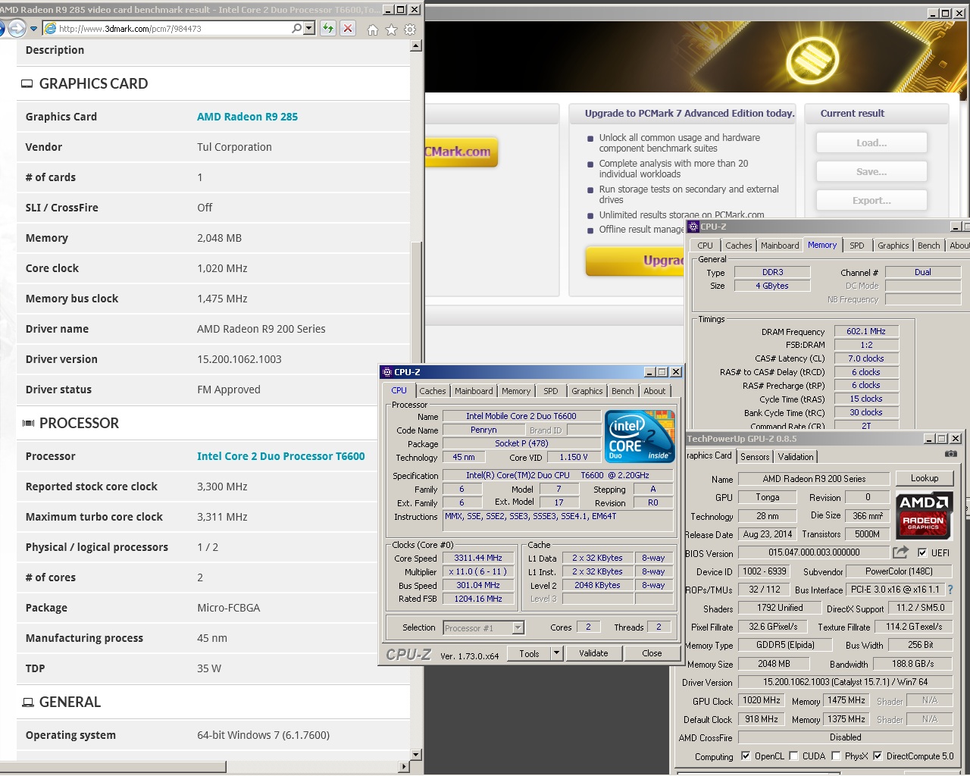Go back with the browser back arrow
The image size is (970, 776).
pyautogui.click(x=2, y=29)
